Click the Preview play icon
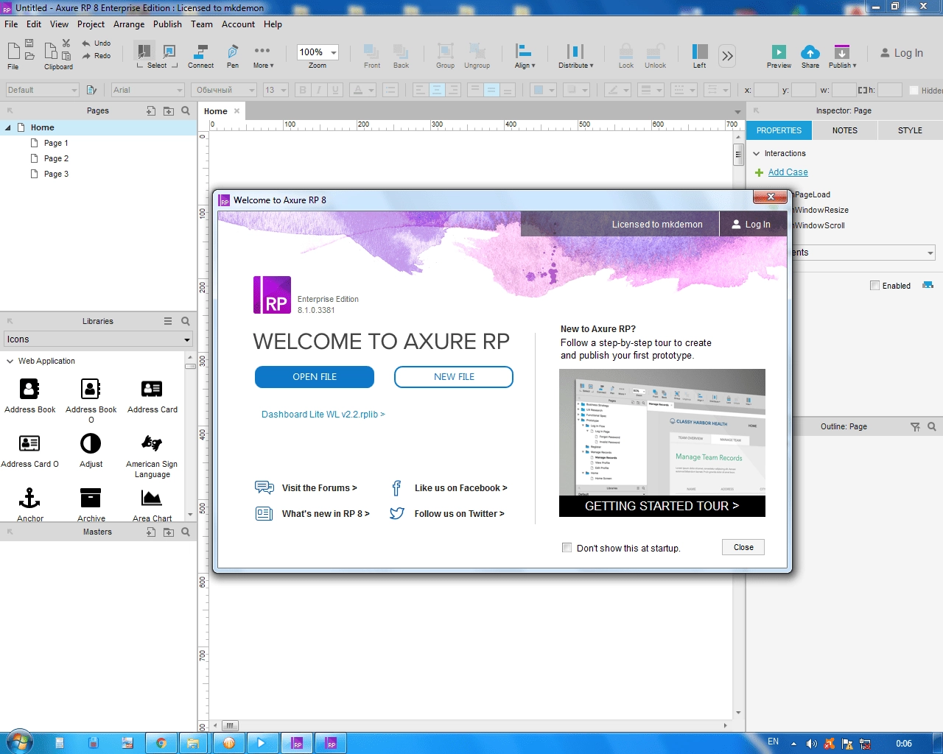 coord(779,52)
